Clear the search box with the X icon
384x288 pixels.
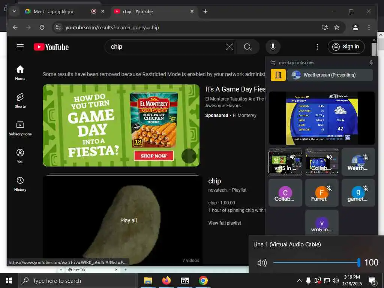tap(229, 47)
